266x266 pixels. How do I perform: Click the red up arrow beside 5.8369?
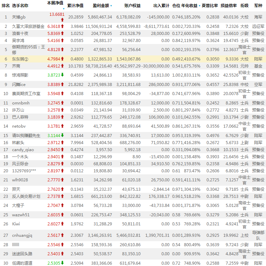pos(62,34)
